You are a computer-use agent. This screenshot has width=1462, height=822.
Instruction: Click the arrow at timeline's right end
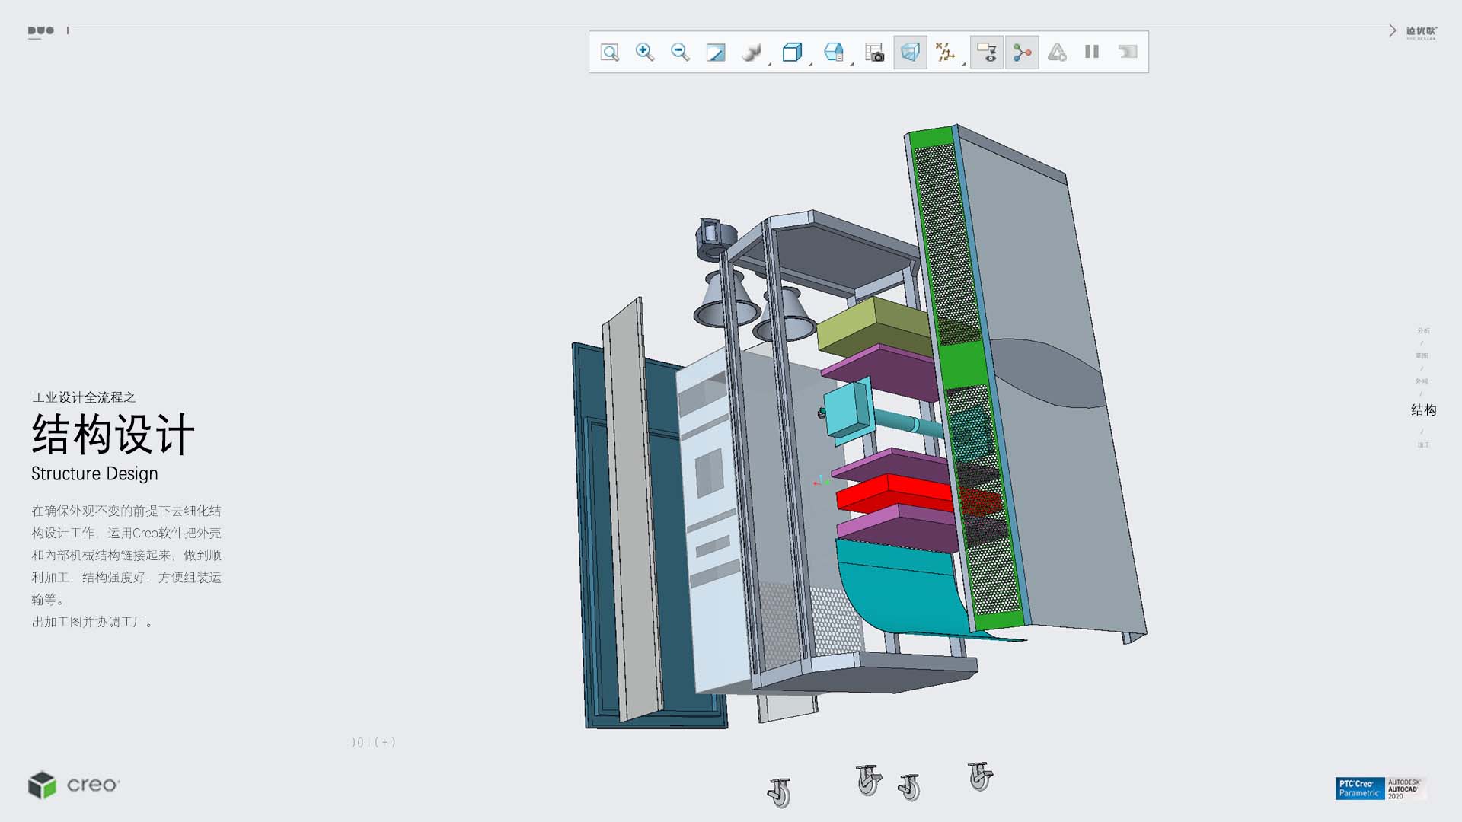coord(1392,30)
